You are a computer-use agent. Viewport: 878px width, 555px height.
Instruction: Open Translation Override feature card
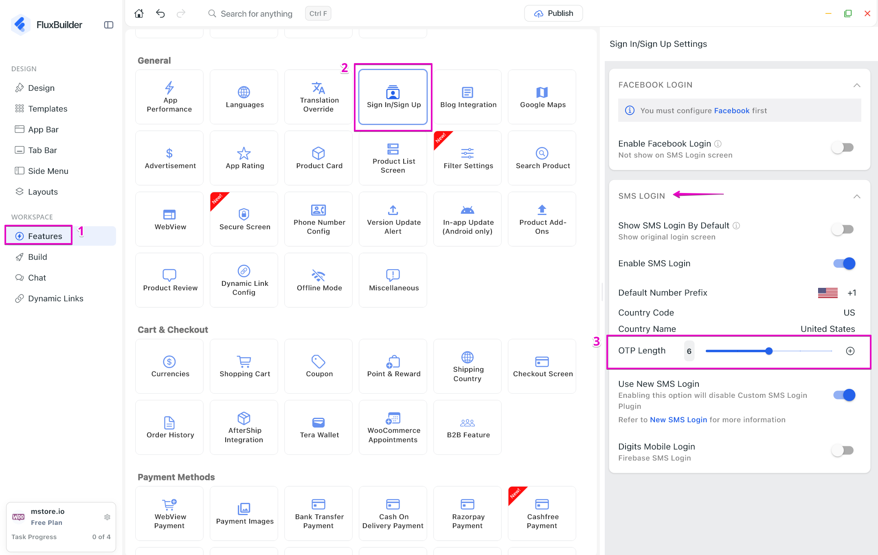(x=318, y=97)
